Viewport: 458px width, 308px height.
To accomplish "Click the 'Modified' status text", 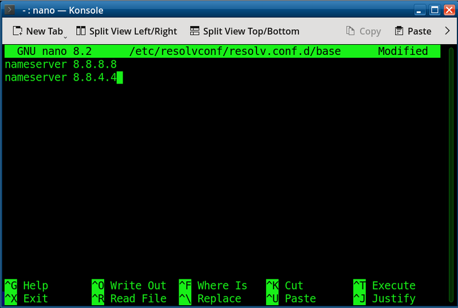I will [403, 51].
